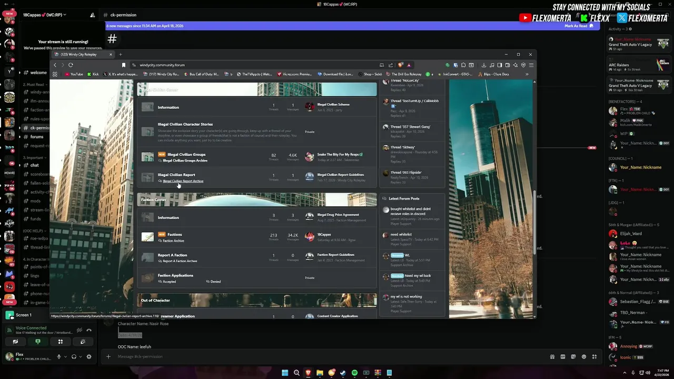Open Illegal Civilian Groups Archive subforum
The image size is (674, 379).
tap(185, 161)
